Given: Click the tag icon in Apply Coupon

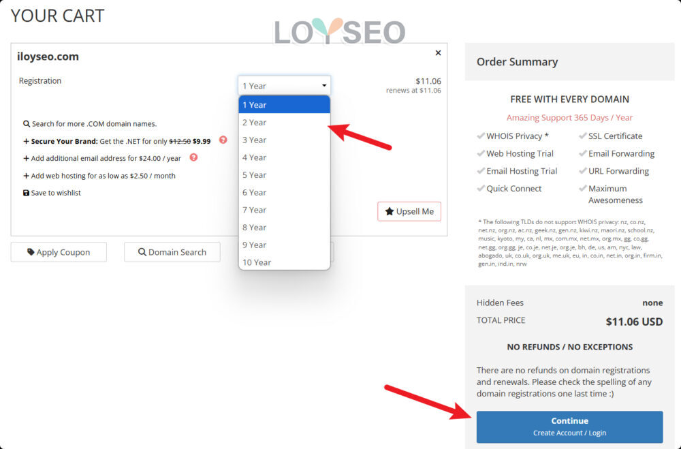Looking at the screenshot, I should point(31,252).
